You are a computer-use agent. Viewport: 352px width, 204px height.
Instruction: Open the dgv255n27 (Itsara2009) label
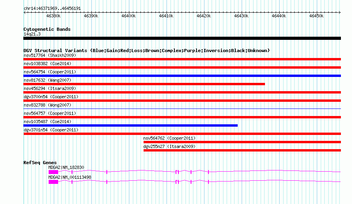point(170,146)
